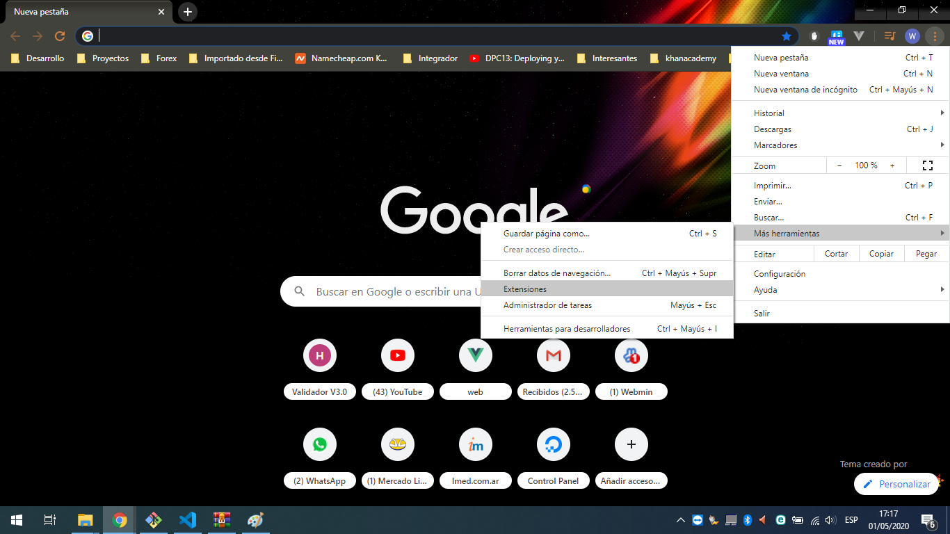Select Extensiones from the menu

click(x=525, y=289)
